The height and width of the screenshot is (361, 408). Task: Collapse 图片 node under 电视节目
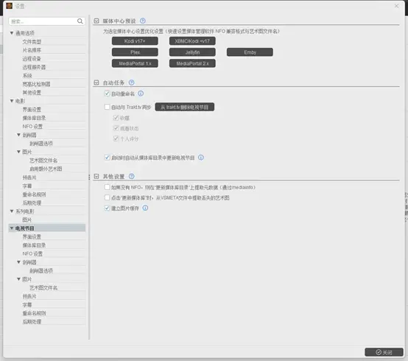18,279
